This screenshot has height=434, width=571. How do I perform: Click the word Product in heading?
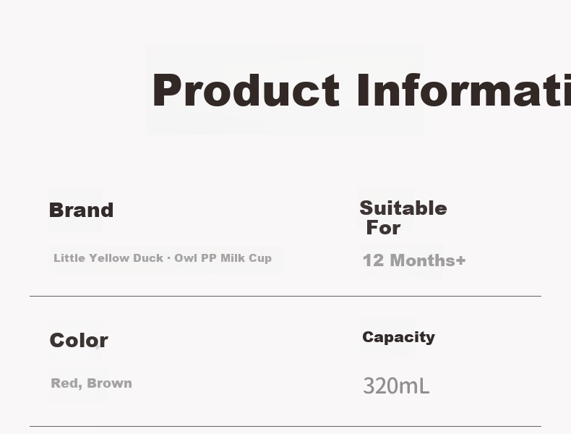coord(246,90)
